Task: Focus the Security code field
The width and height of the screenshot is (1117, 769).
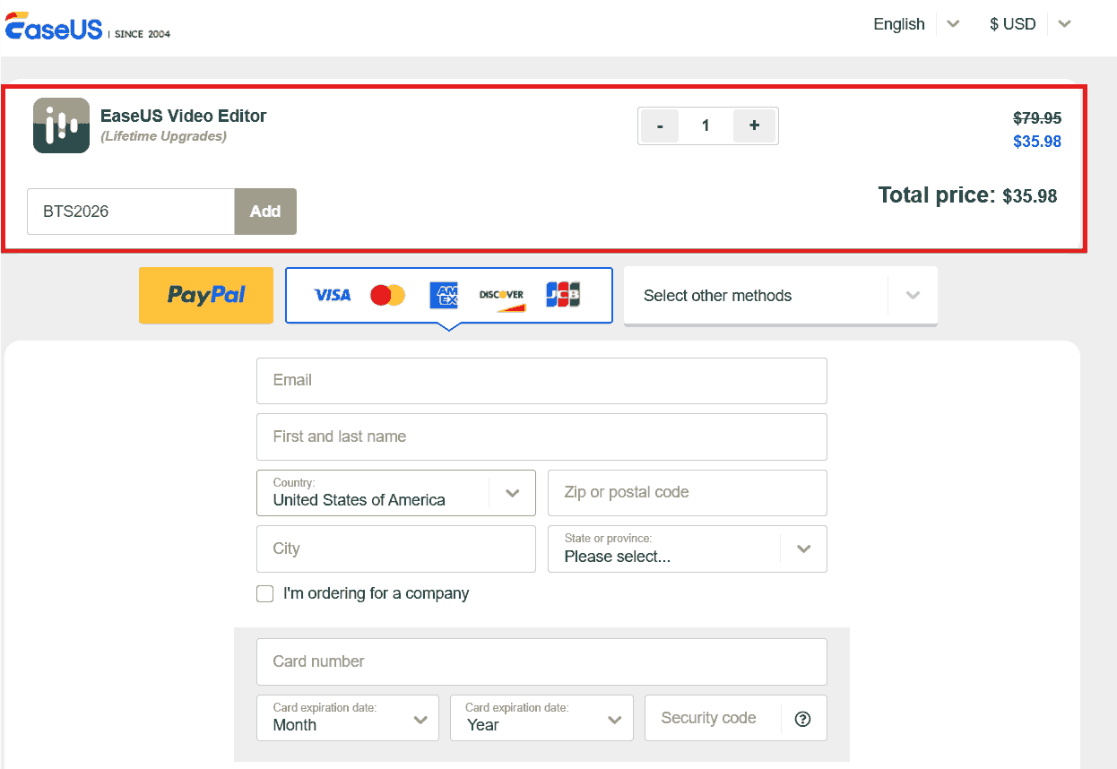Action: (x=713, y=718)
